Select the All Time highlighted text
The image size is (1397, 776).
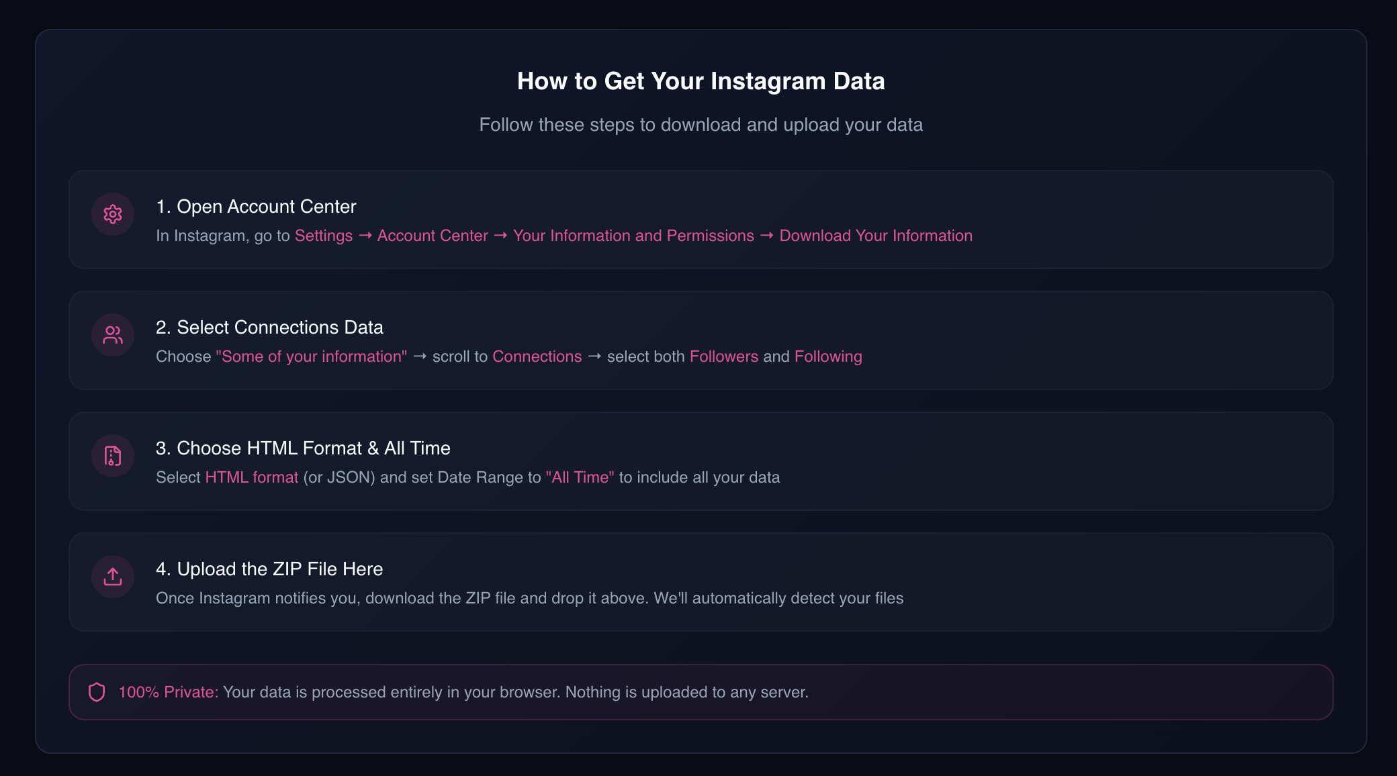coord(580,477)
